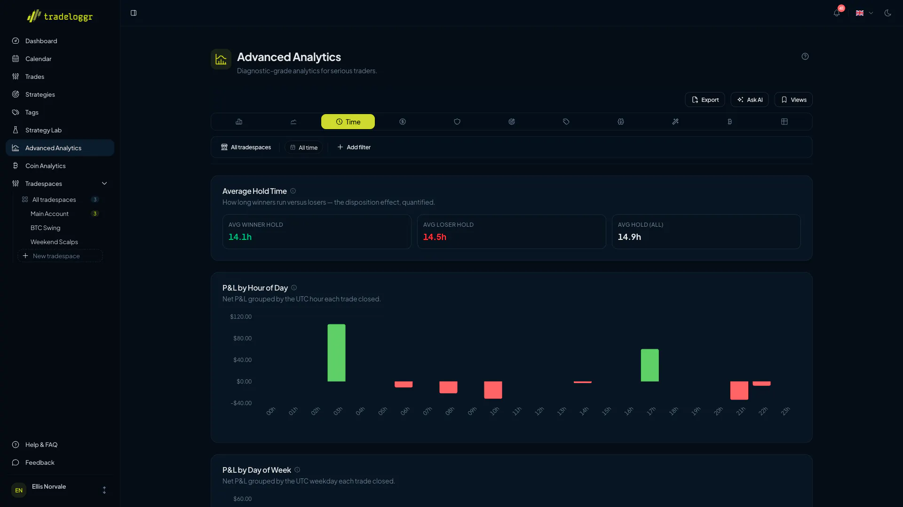Export the analytics report
The height and width of the screenshot is (507, 903).
click(x=705, y=100)
